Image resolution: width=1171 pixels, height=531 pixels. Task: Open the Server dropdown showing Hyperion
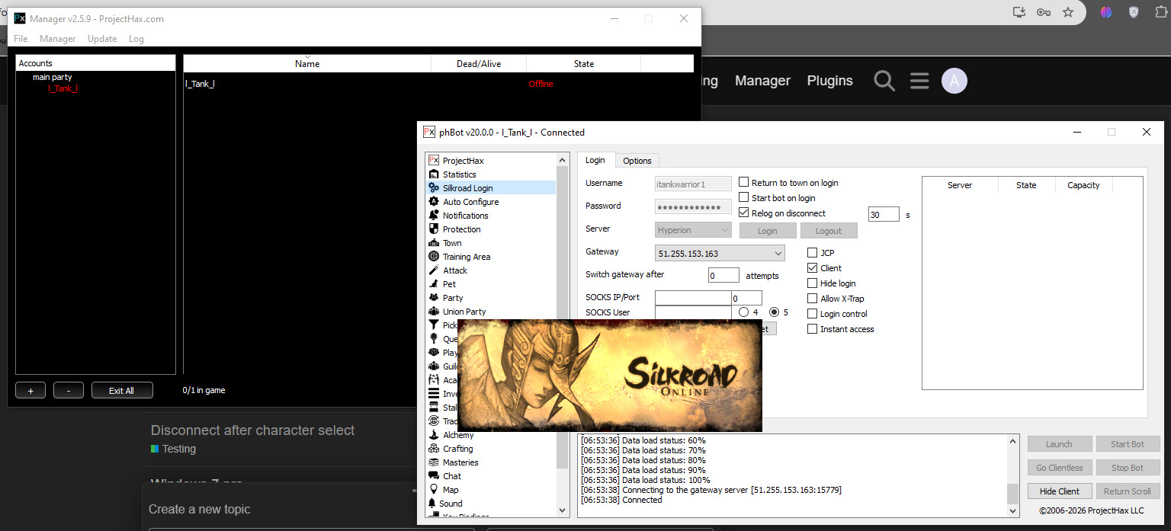pos(693,230)
